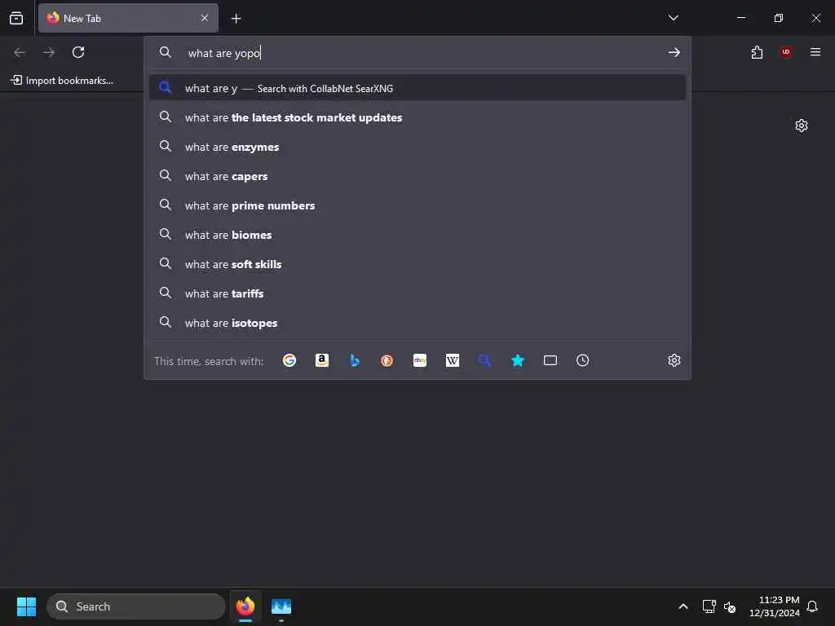Choose suggestion 'the latest stock market updates'

(x=417, y=117)
